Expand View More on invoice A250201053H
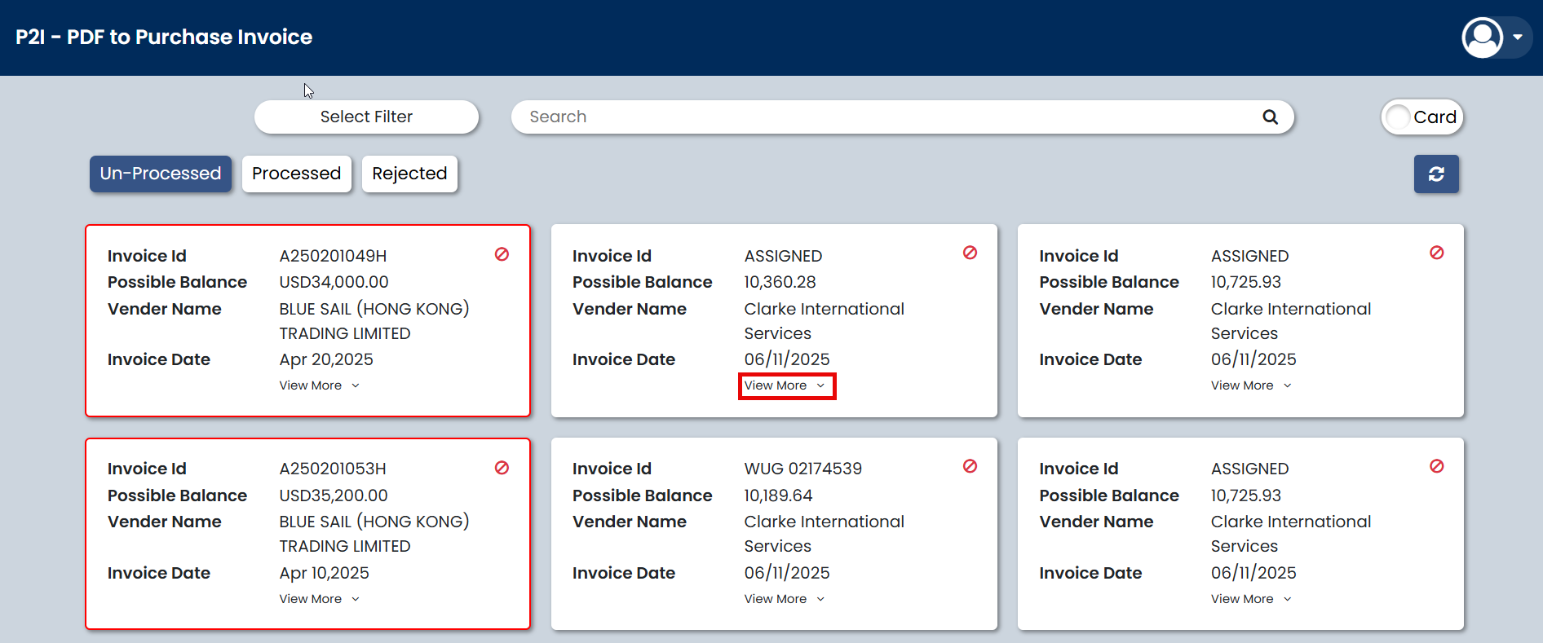The image size is (1543, 643). pyautogui.click(x=319, y=599)
